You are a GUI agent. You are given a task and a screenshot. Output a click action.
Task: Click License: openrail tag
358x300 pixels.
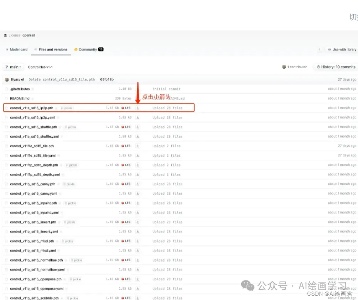[x=20, y=35]
